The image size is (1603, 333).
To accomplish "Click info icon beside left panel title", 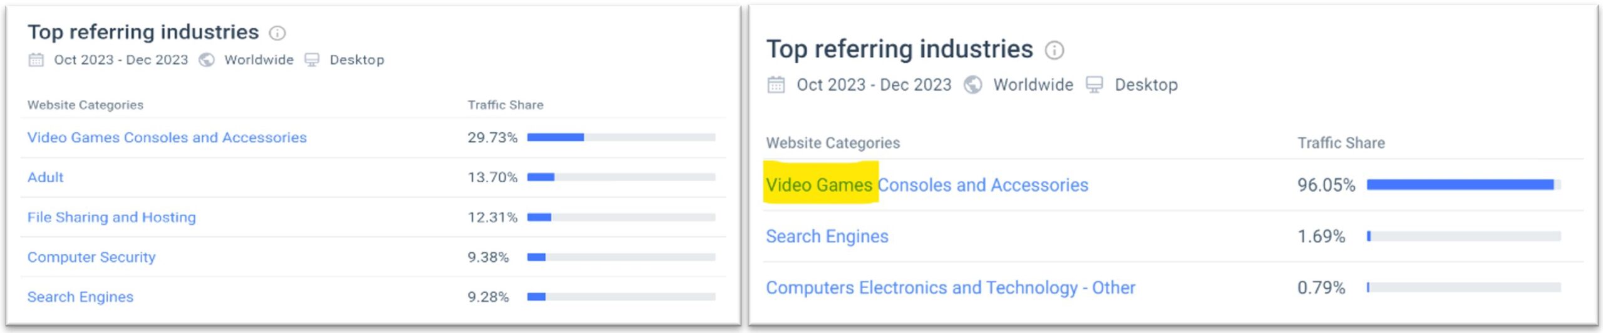I will 277,32.
